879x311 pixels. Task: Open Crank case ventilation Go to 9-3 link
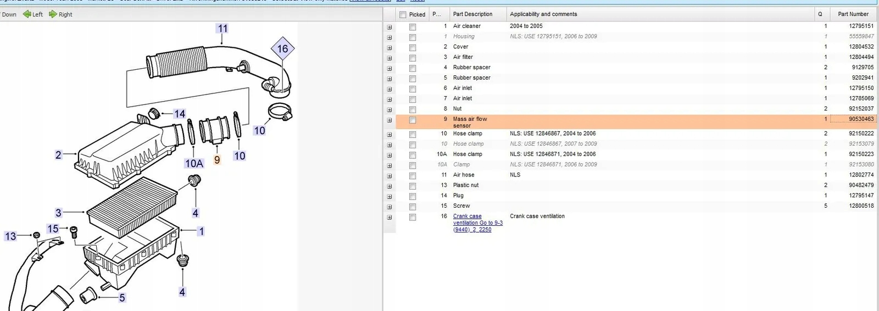pos(477,223)
